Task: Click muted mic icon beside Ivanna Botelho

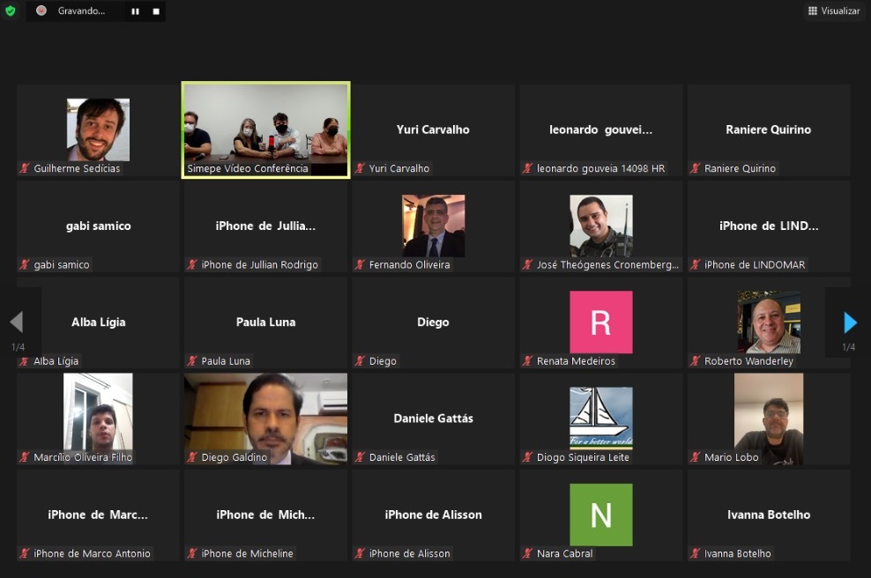Action: point(696,554)
